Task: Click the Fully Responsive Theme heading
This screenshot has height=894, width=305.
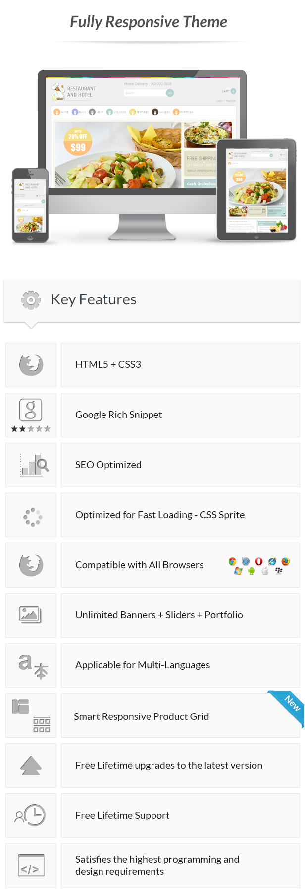Action: [x=149, y=22]
